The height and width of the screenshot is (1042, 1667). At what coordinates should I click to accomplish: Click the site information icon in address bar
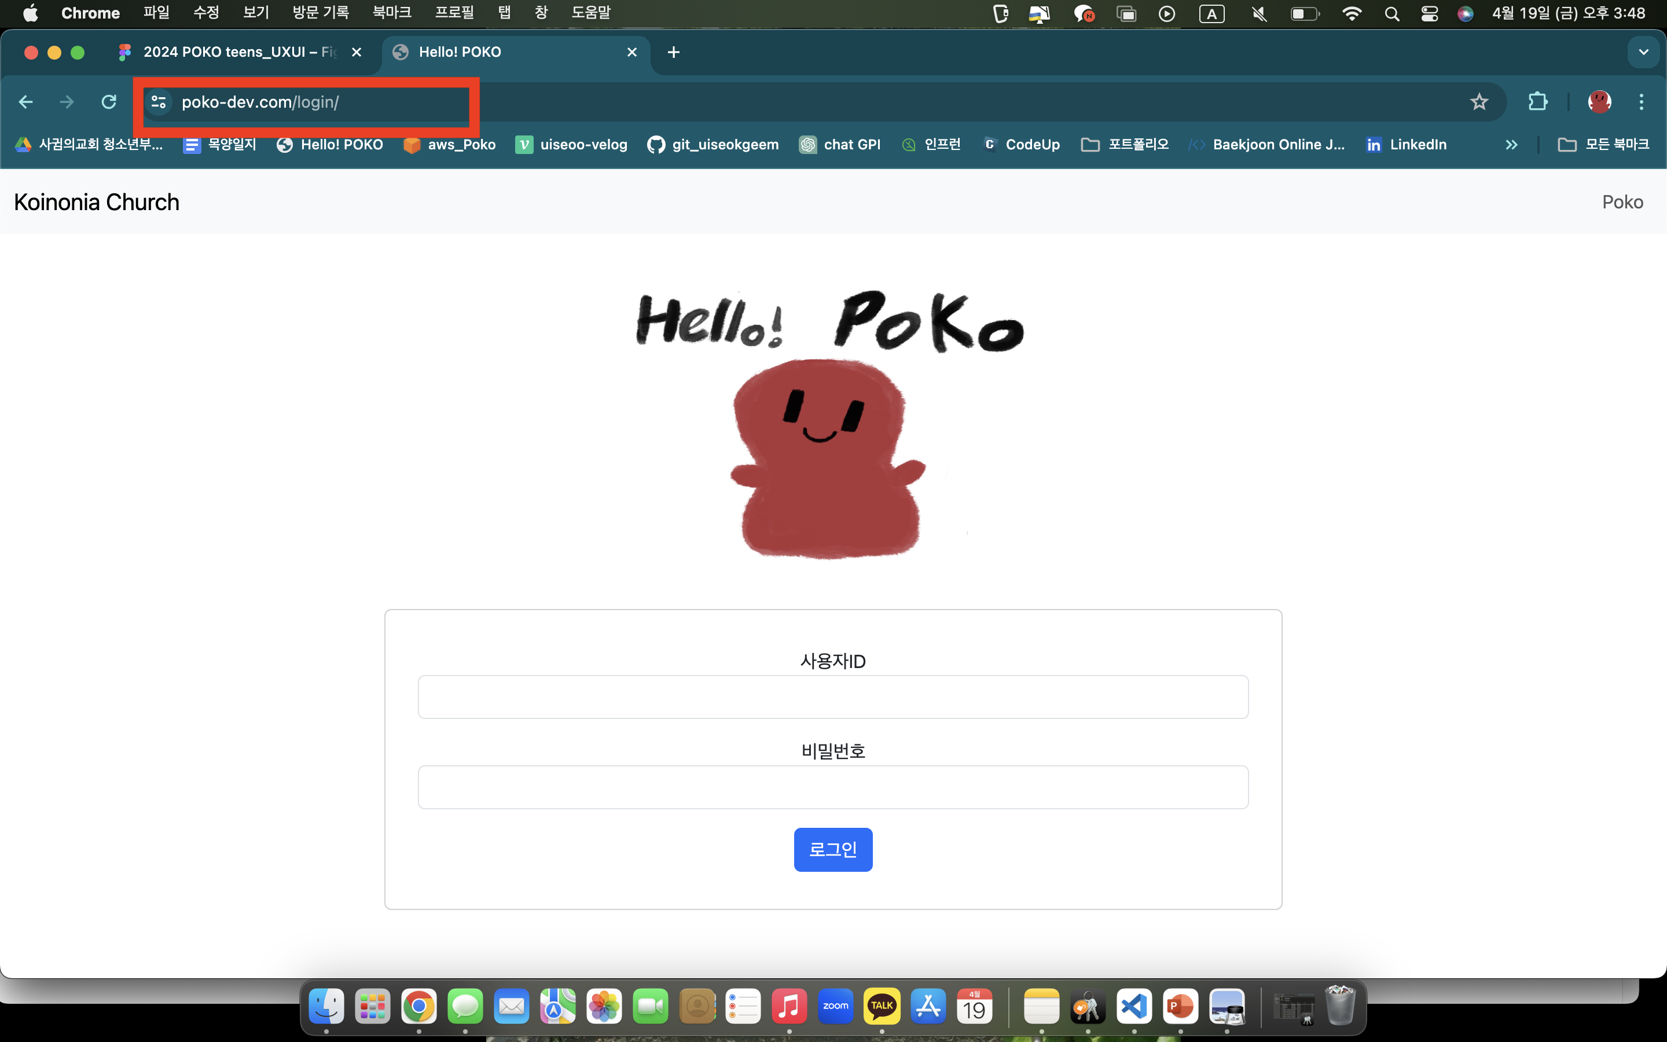click(x=159, y=102)
